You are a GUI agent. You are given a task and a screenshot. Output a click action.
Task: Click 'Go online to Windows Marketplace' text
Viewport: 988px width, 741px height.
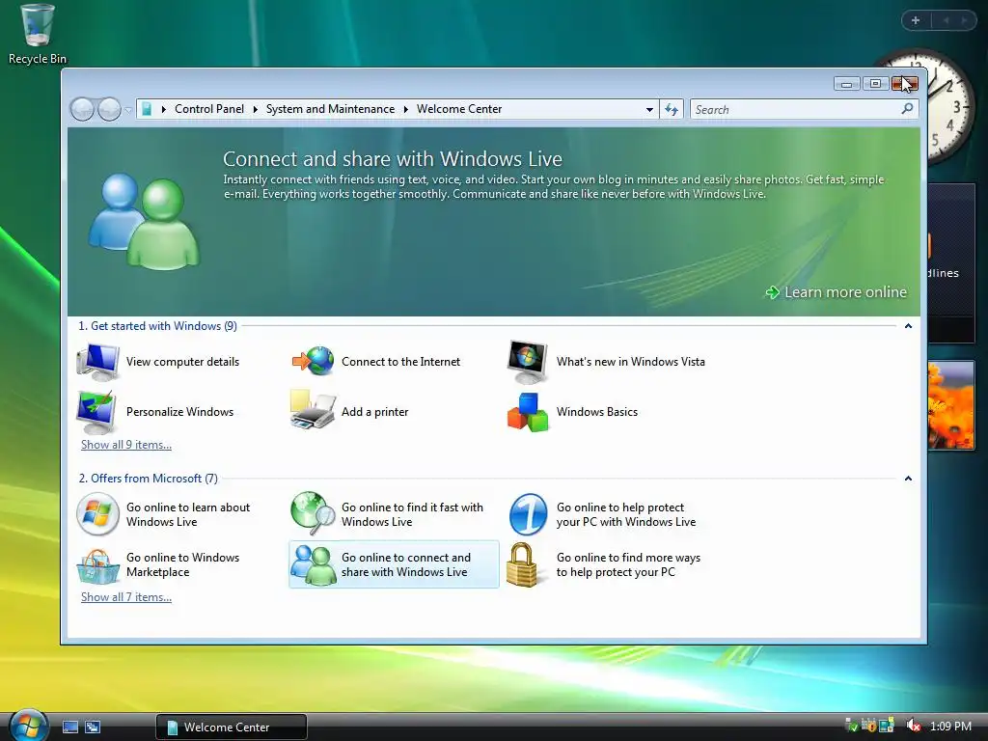[182, 564]
